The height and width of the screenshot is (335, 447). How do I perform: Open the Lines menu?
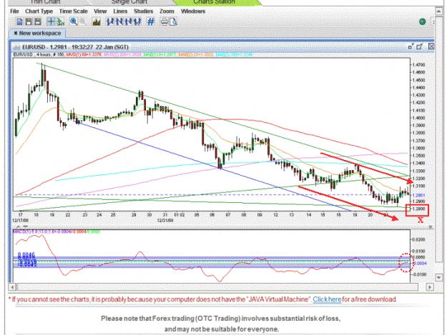click(x=120, y=11)
